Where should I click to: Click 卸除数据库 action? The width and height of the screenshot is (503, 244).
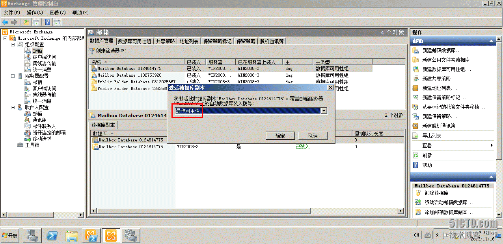[436, 193]
